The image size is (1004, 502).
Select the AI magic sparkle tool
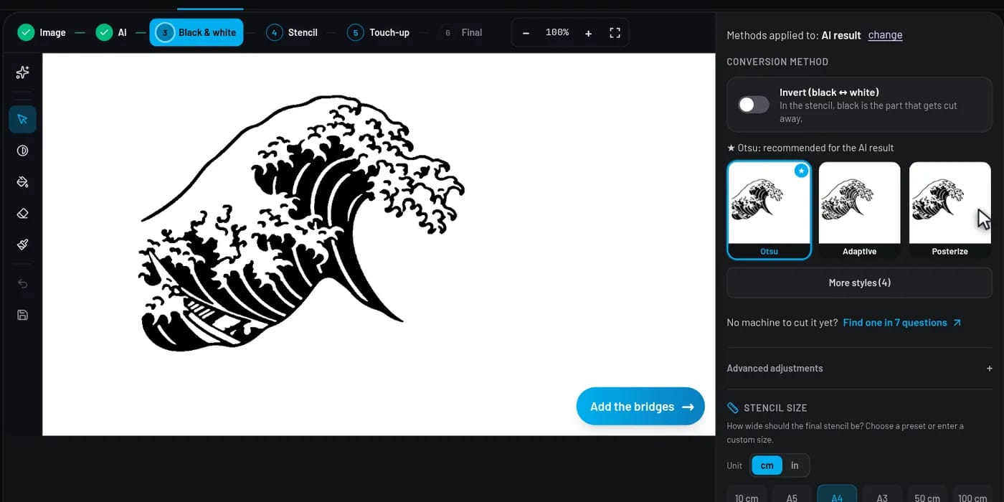tap(22, 72)
